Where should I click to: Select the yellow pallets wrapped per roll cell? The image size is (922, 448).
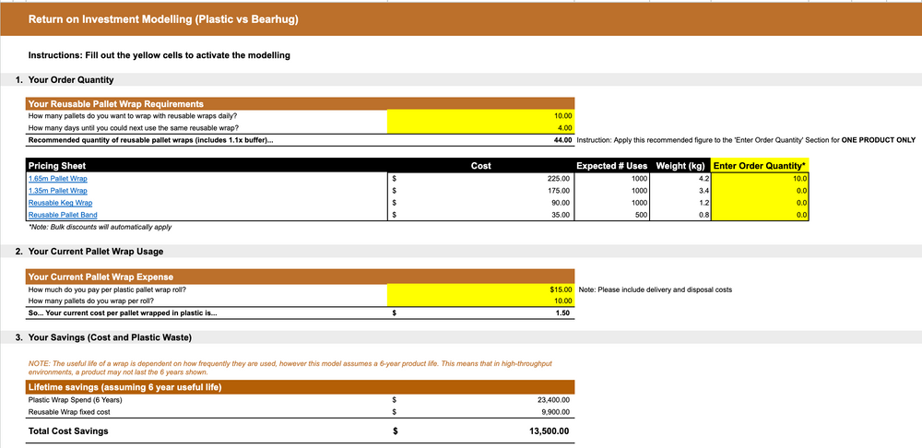click(480, 301)
